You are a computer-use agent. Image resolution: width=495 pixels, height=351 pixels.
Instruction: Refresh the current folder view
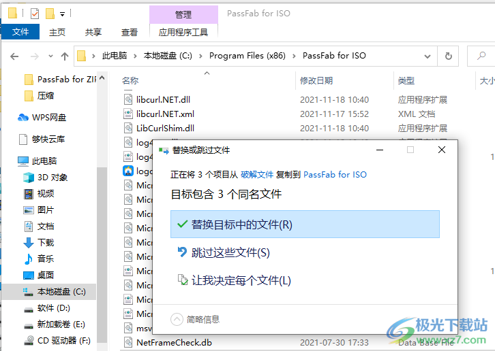coord(448,56)
